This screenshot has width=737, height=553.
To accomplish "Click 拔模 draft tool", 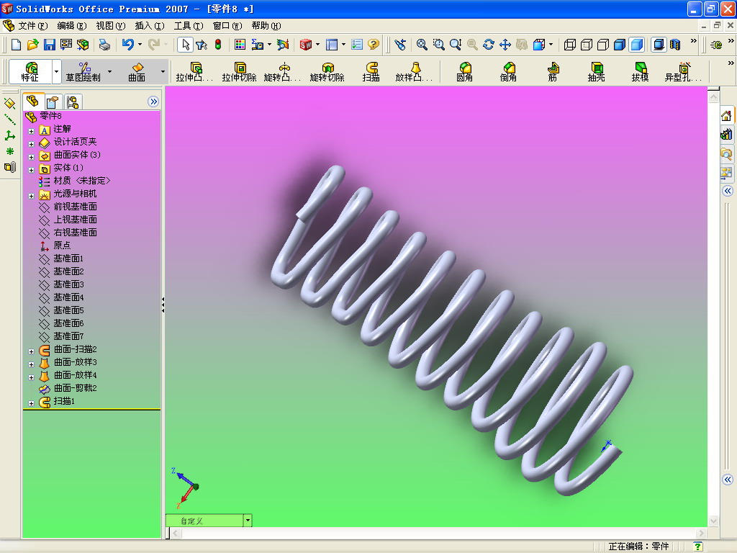I will tap(640, 71).
